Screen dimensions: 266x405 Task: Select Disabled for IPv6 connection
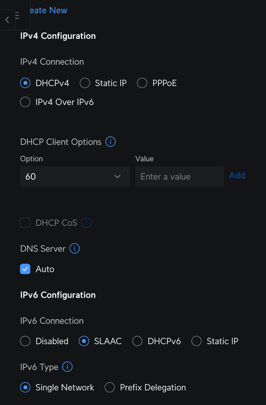[25, 341]
